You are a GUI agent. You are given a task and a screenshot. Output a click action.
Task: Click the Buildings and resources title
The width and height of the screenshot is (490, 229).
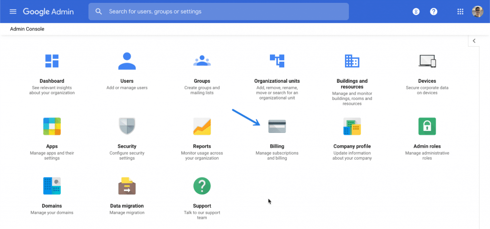(352, 84)
